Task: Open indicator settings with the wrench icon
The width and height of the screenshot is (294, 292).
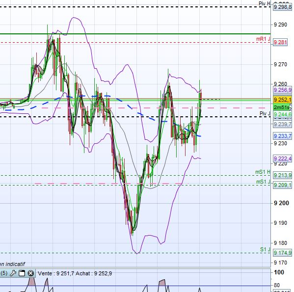Action: [13, 273]
